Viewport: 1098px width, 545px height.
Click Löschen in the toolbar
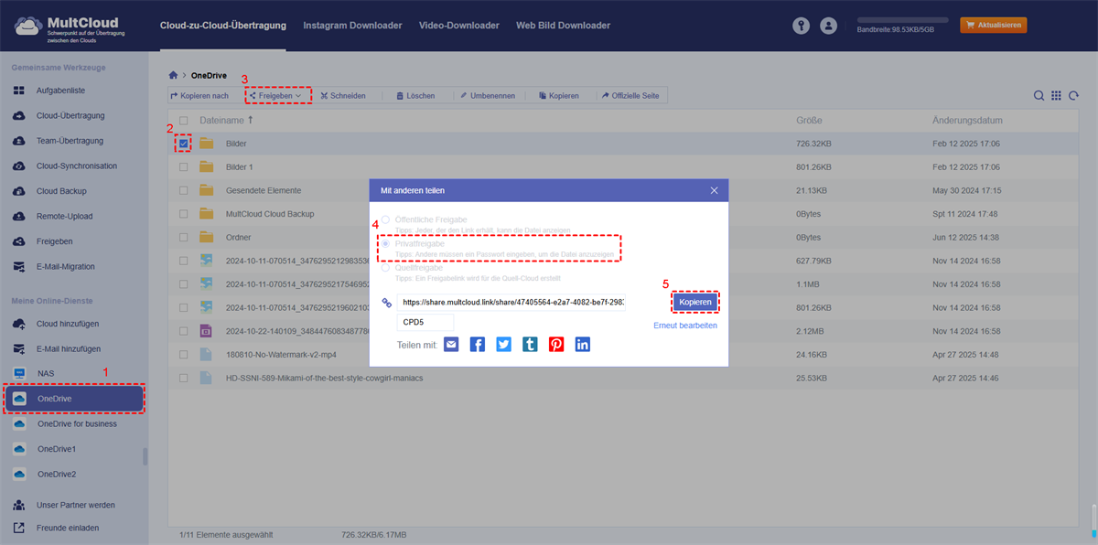click(415, 95)
